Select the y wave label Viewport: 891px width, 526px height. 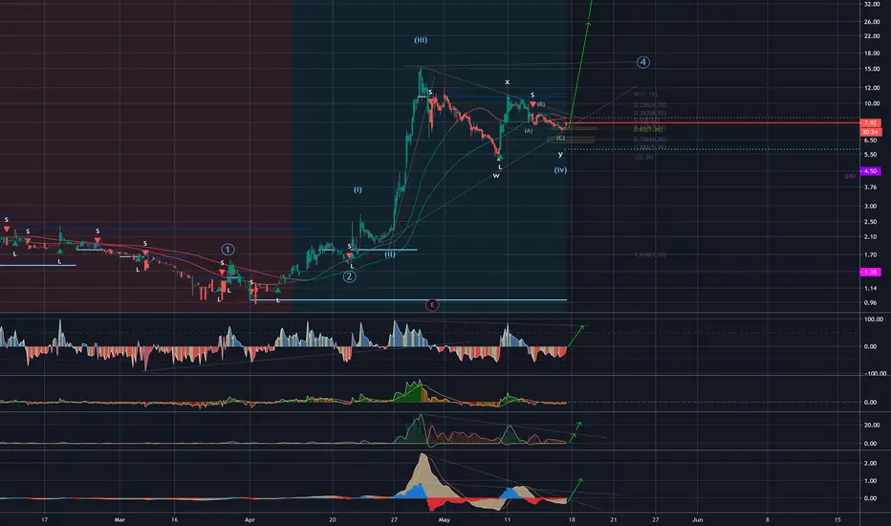(560, 154)
